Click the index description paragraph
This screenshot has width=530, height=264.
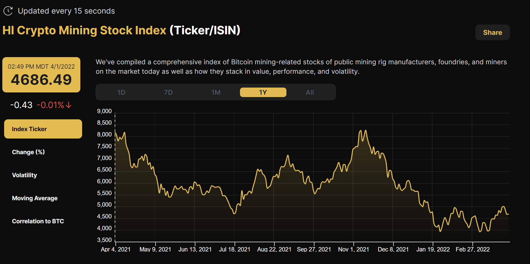tap(301, 67)
